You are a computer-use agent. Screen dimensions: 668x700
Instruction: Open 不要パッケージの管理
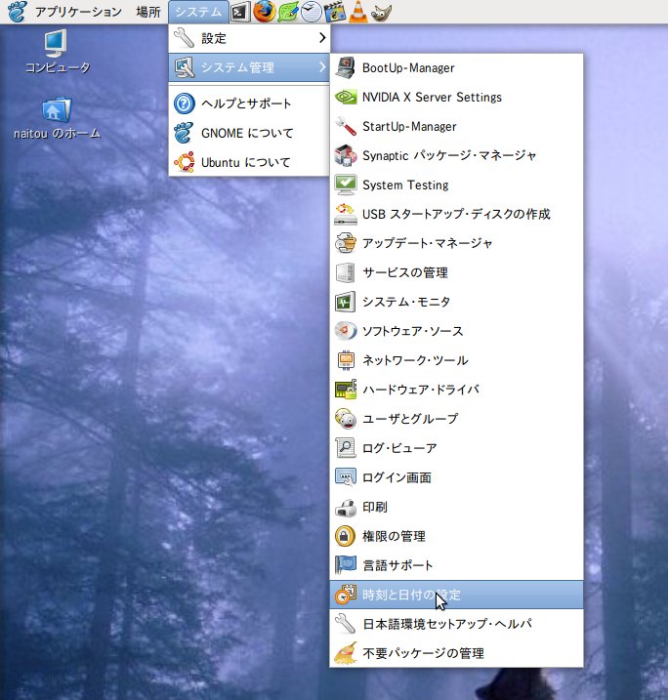point(456,653)
